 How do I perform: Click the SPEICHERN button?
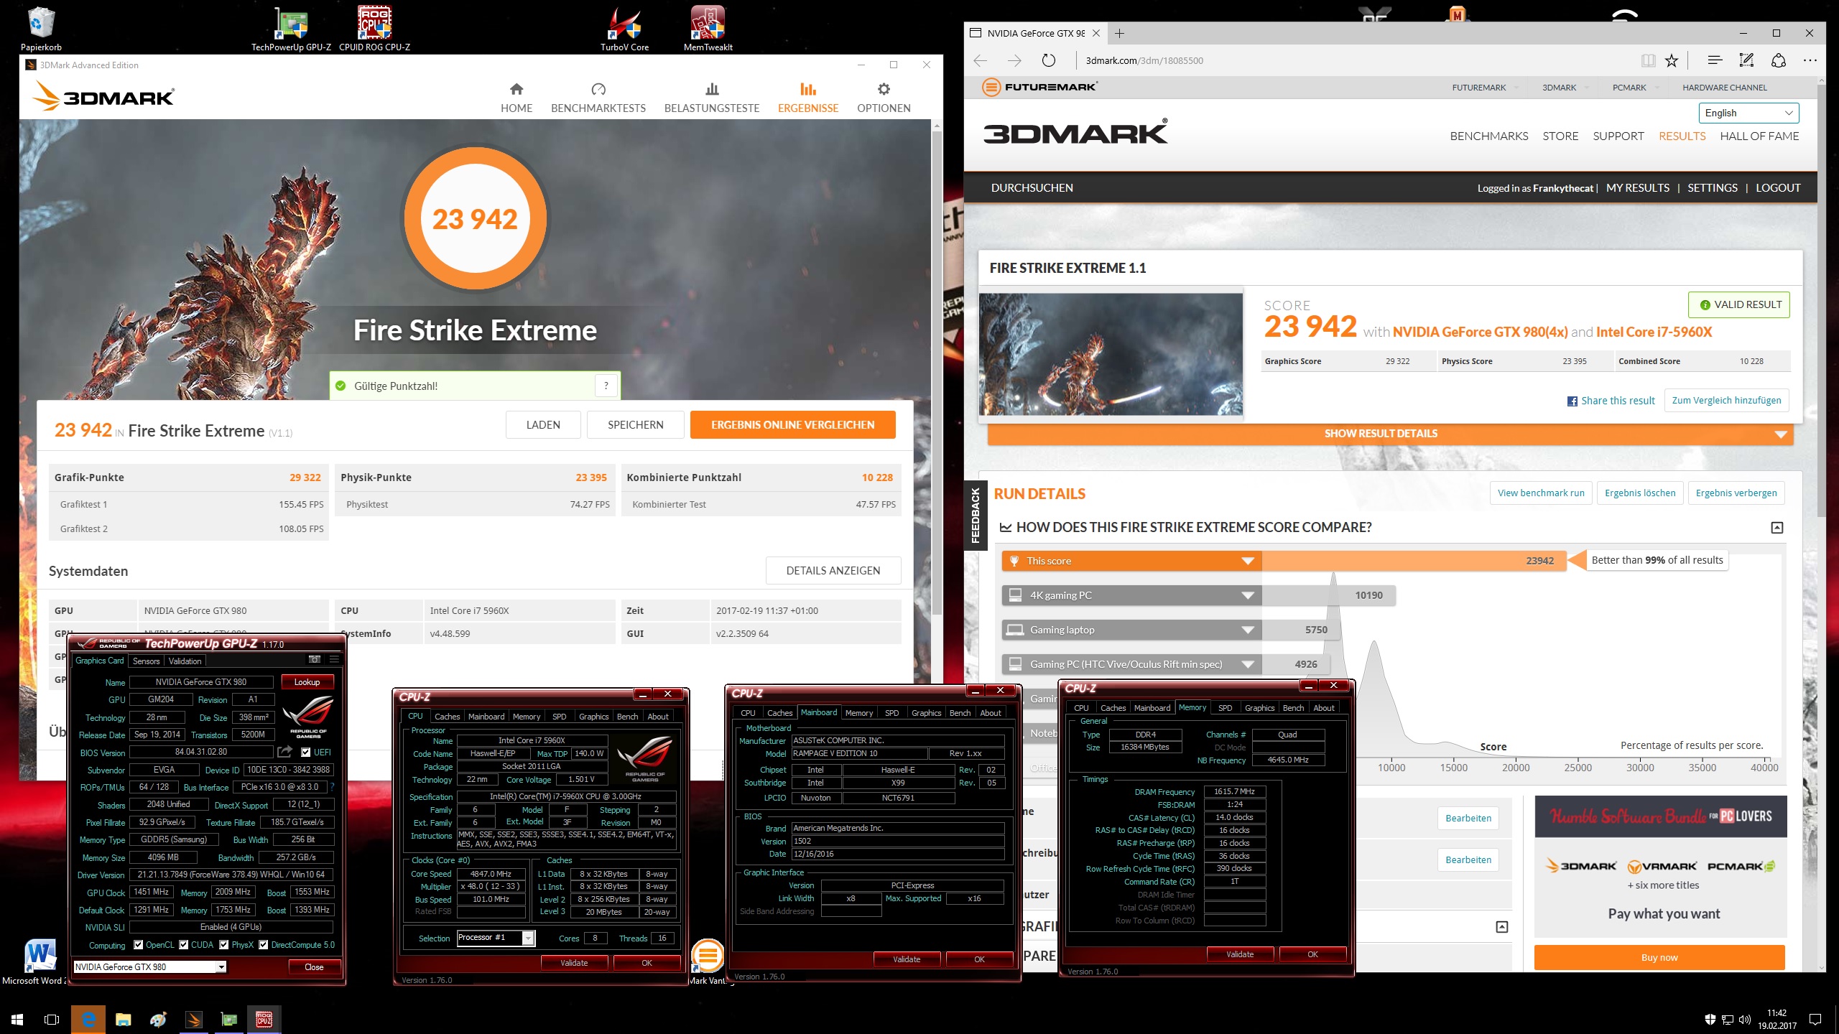click(635, 425)
